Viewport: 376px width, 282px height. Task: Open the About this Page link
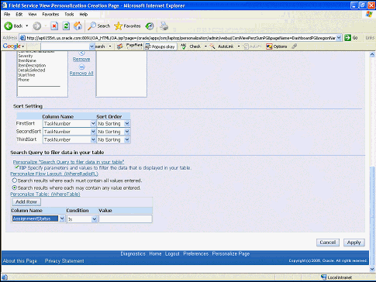coord(20,261)
